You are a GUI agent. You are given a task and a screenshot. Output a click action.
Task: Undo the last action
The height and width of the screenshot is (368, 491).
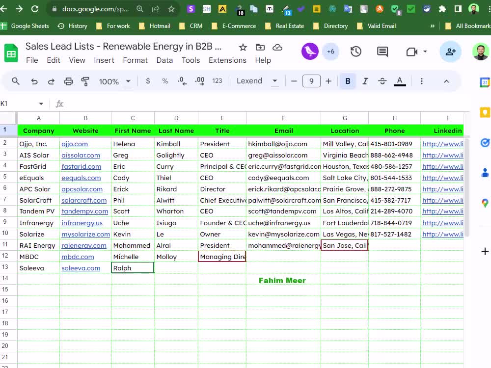point(34,81)
